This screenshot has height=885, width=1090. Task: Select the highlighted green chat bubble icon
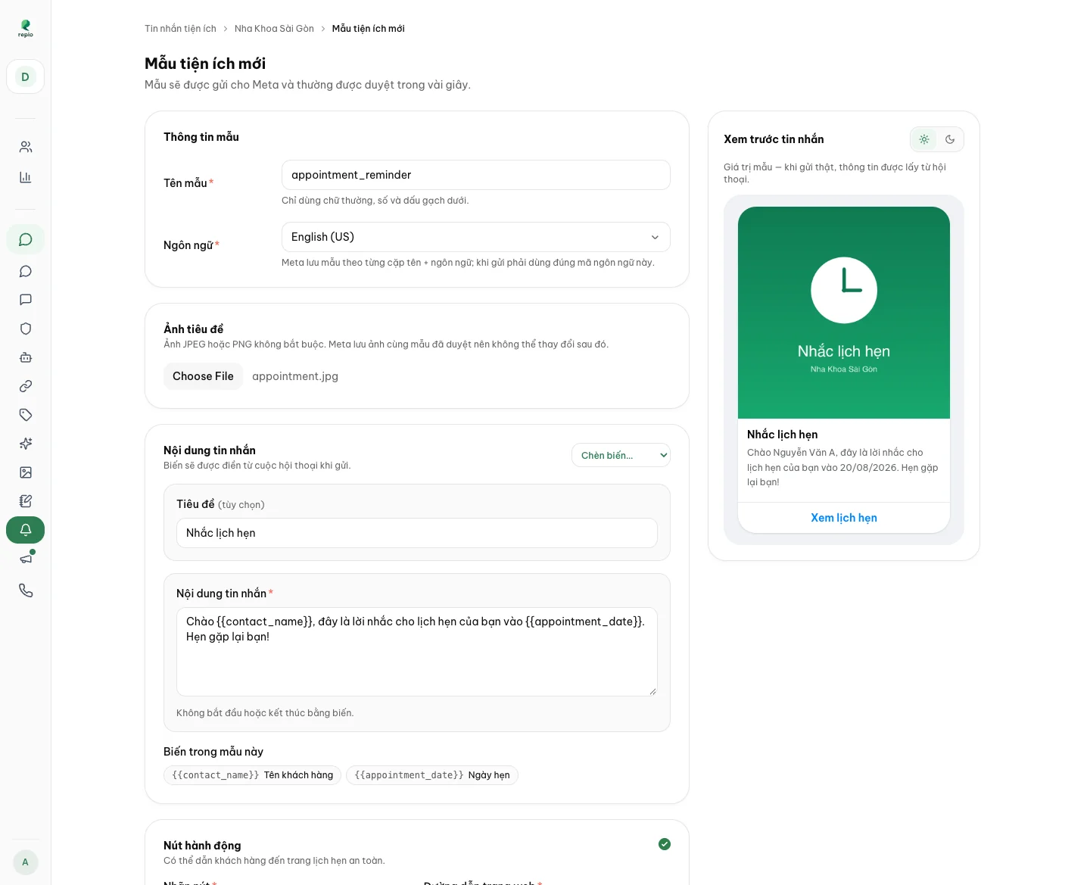click(x=26, y=239)
